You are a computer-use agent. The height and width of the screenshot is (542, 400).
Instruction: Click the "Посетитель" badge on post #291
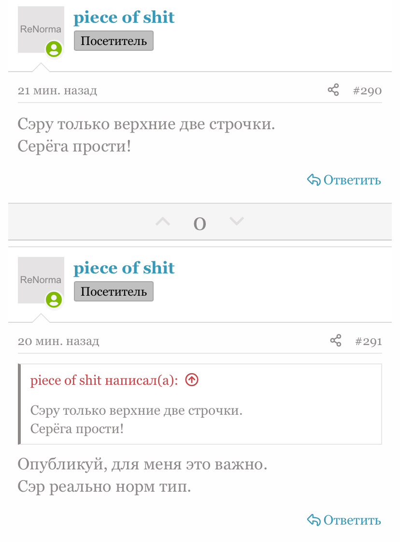click(114, 292)
